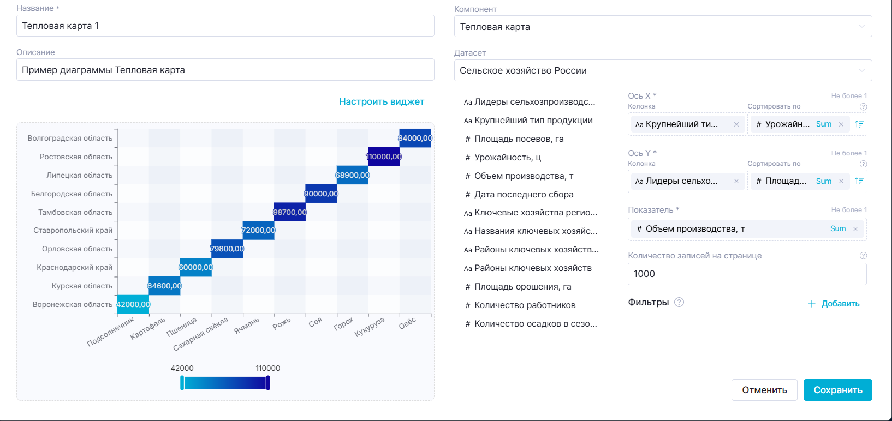
Task: Open the Компонент dropdown
Action: (663, 27)
